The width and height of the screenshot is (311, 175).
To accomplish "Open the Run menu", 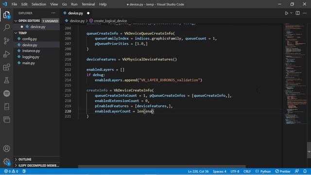I will 74,4.
